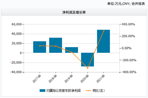Click the 归属母公司股东的净利润 legend label
The width and height of the screenshot is (148, 98).
63,91
